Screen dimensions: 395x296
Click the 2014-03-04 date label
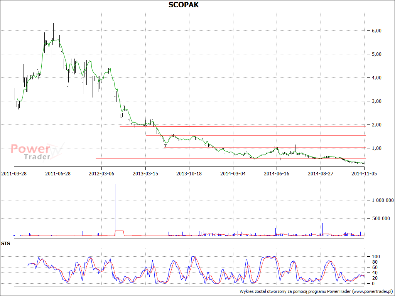tap(233, 174)
